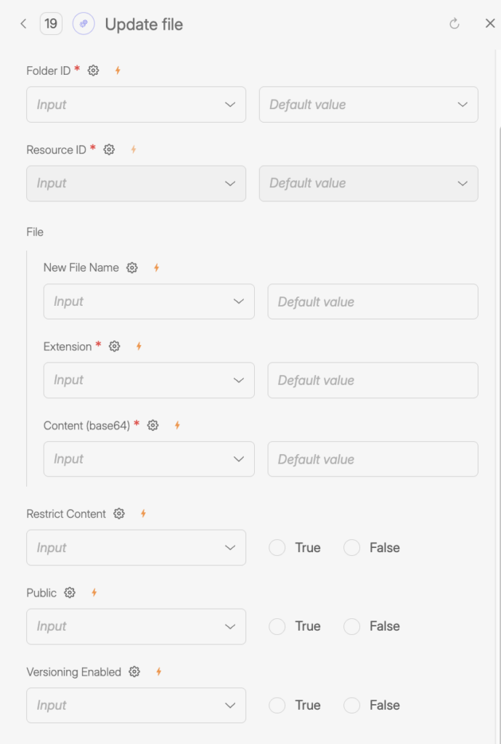Click the lightning icon beside Folder ID

117,70
